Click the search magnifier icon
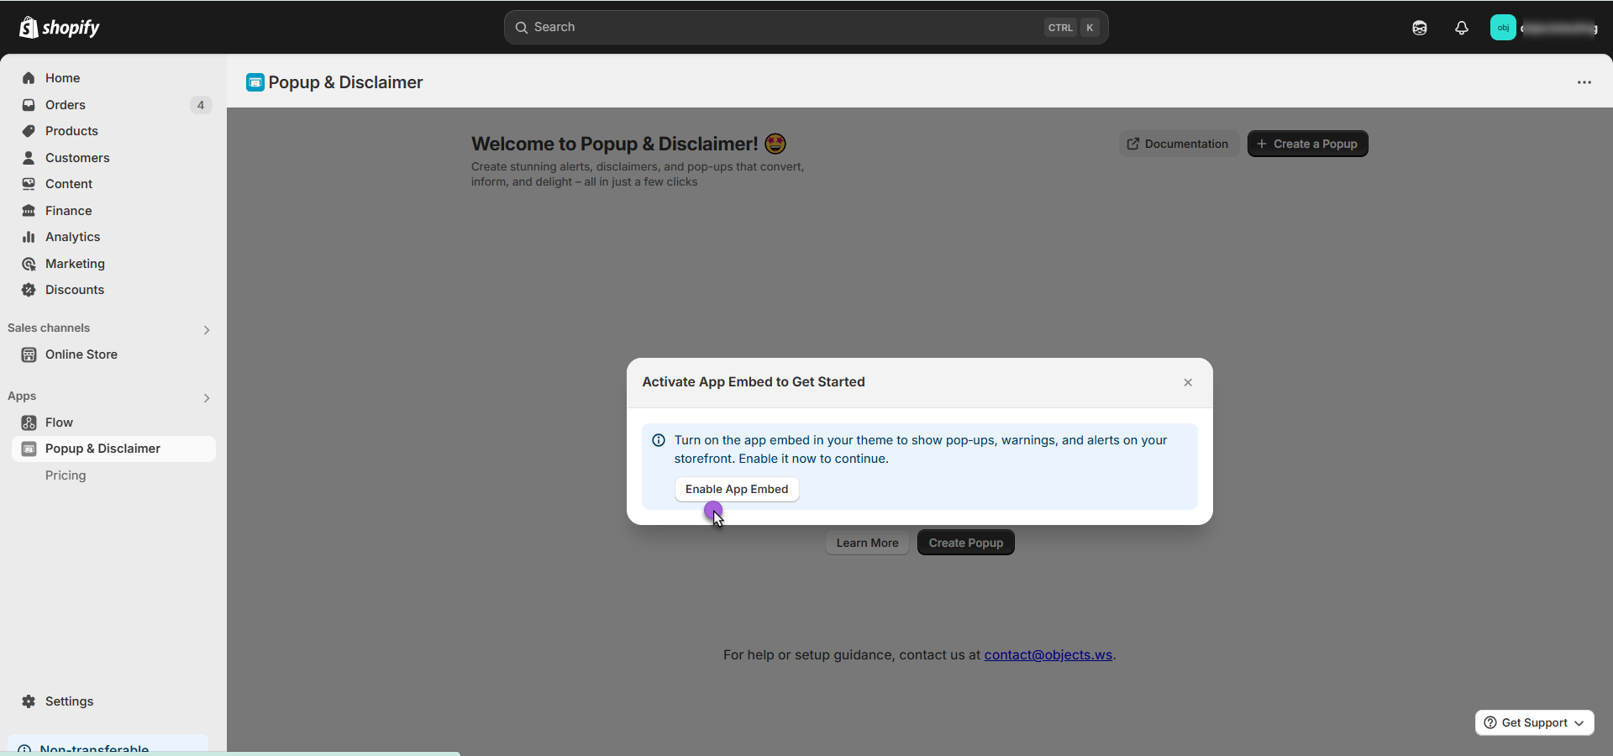Screen dimensions: 1613x756 click(522, 28)
